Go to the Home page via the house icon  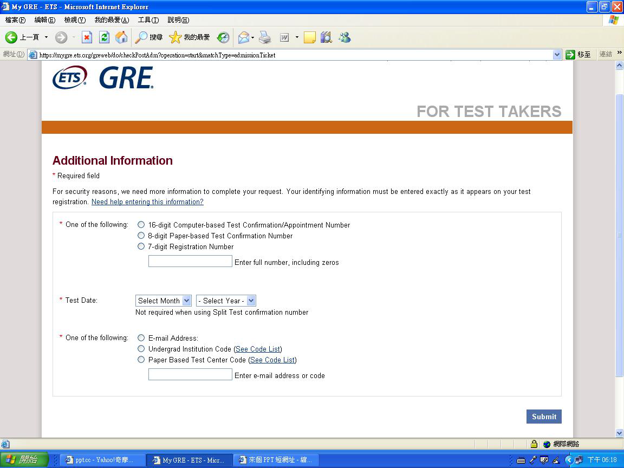[121, 37]
